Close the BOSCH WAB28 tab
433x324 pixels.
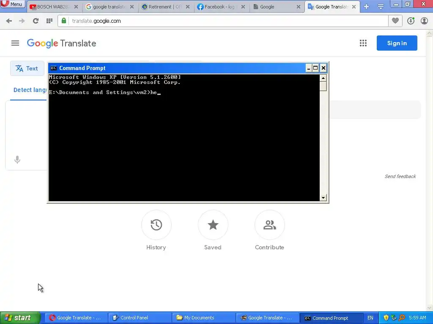pos(76,7)
